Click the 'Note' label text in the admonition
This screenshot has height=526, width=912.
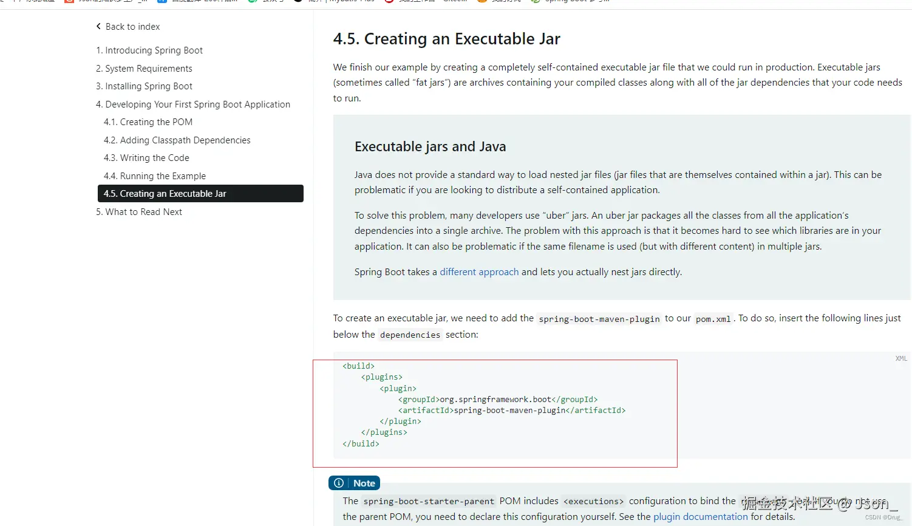pyautogui.click(x=364, y=483)
